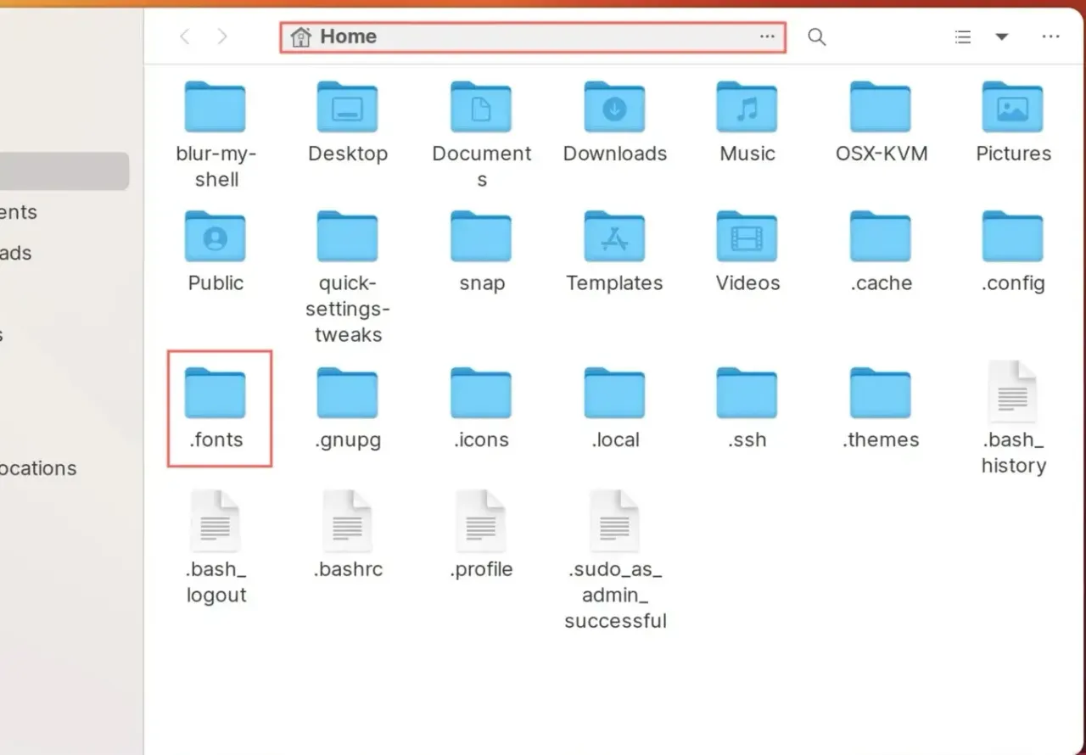This screenshot has height=755, width=1086.
Task: Open the .bashrc file
Action: [348, 521]
